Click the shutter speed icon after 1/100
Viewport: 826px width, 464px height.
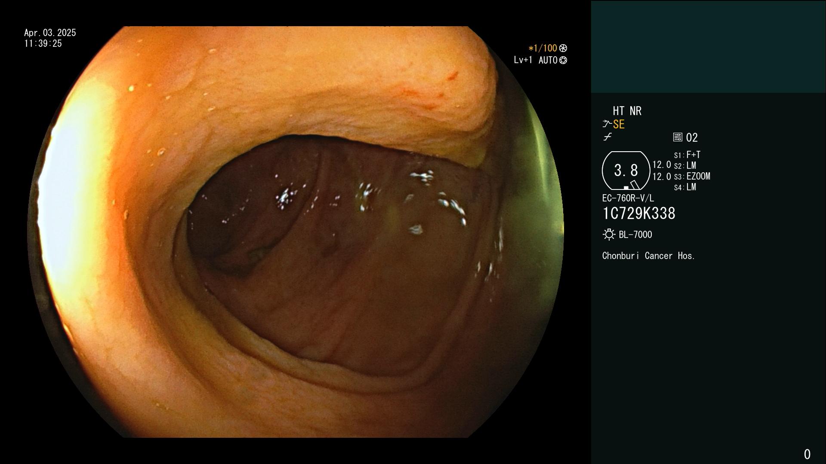563,48
